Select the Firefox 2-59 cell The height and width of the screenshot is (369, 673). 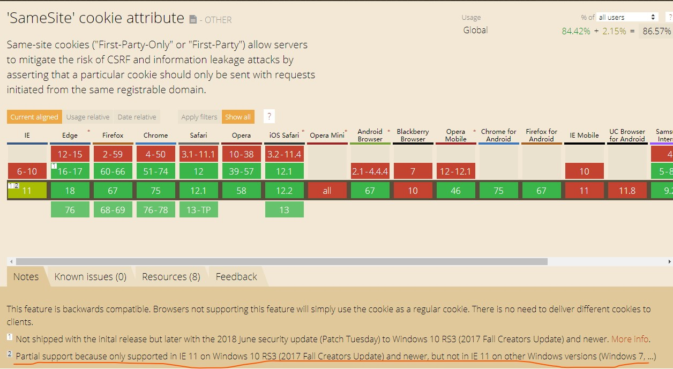point(113,154)
